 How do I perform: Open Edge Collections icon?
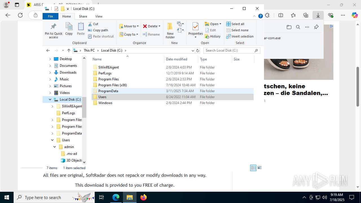pos(306,15)
